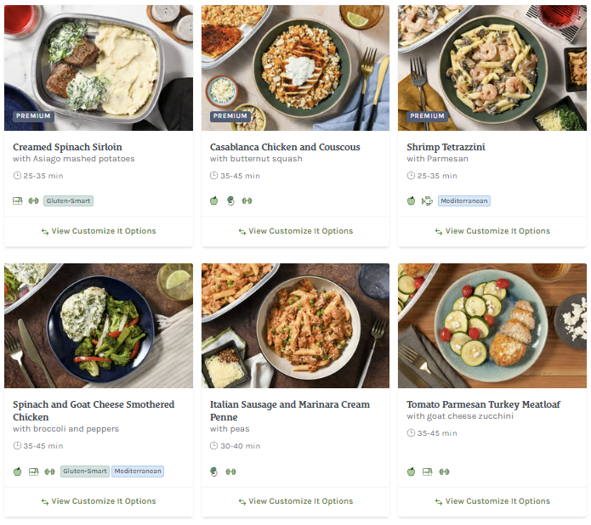Click the Premium badge on Creamed Spinach Sirloin

[33, 116]
